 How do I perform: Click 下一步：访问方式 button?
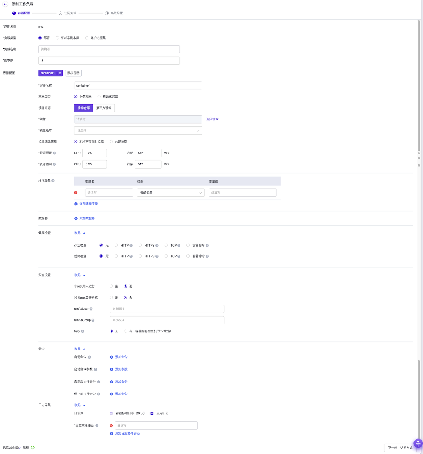point(400,448)
